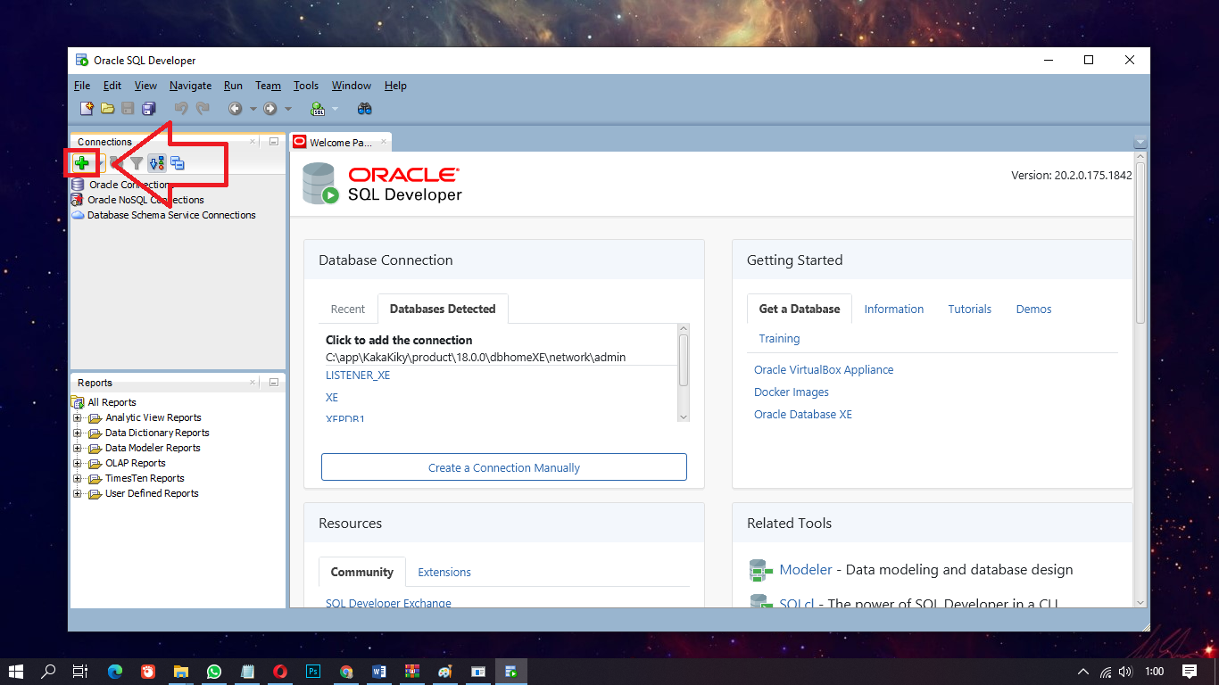Click the detected databases list scrollbar
Screen dimensions: 1219x685
pyautogui.click(x=684, y=360)
